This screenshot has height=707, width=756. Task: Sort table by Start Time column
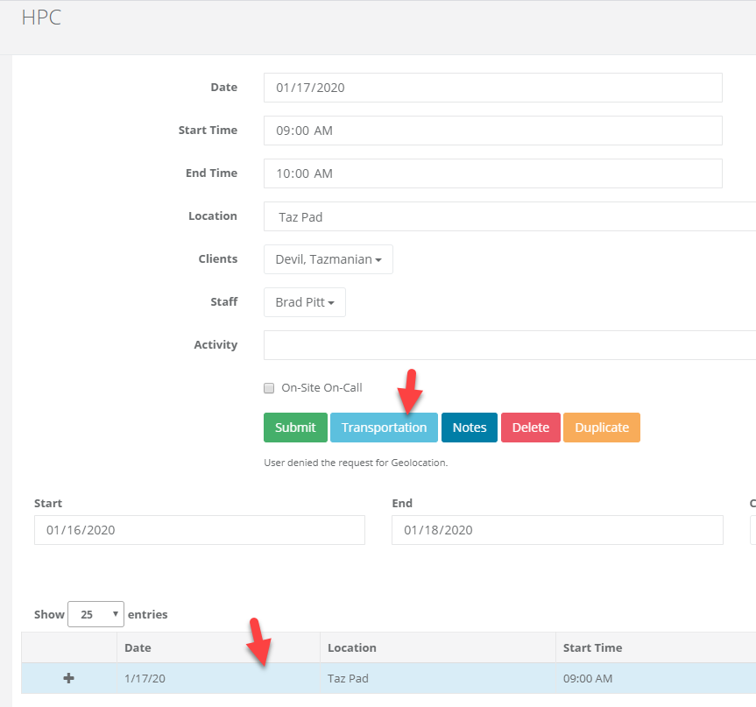(592, 648)
